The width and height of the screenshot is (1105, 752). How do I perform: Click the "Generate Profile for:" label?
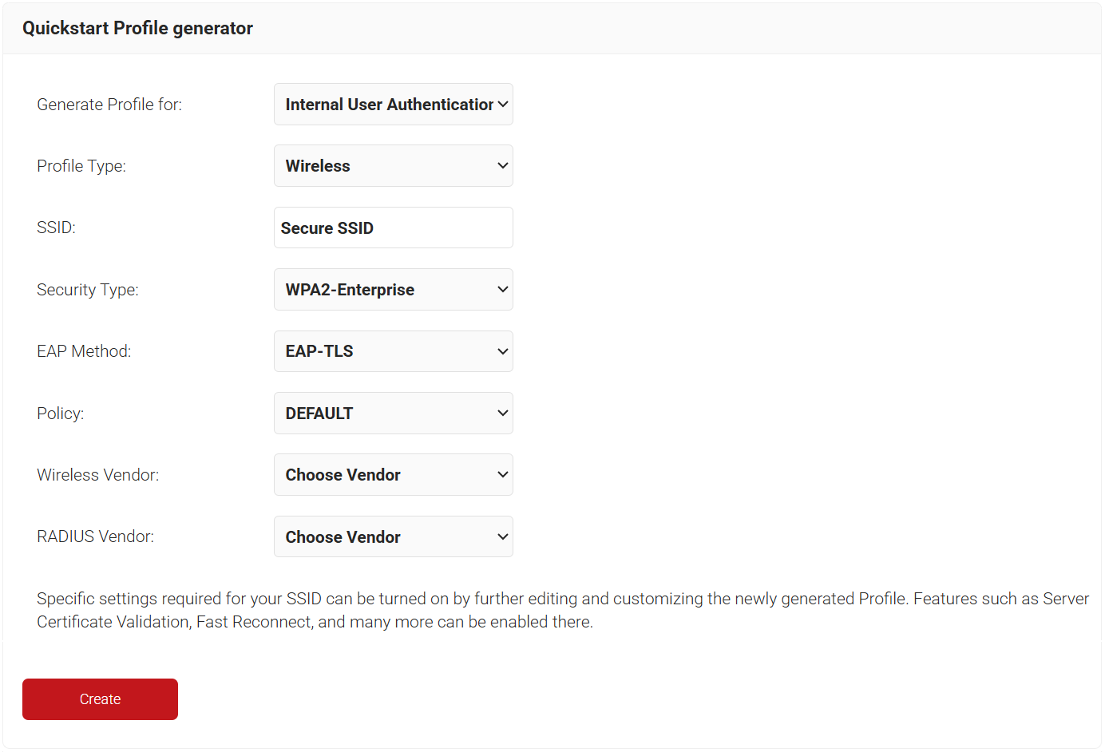[109, 105]
